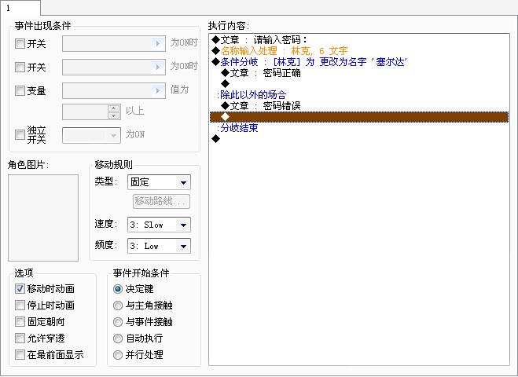This screenshot has width=518, height=377.
Task: Enable the second 开关 condition checkbox
Action: pyautogui.click(x=20, y=68)
